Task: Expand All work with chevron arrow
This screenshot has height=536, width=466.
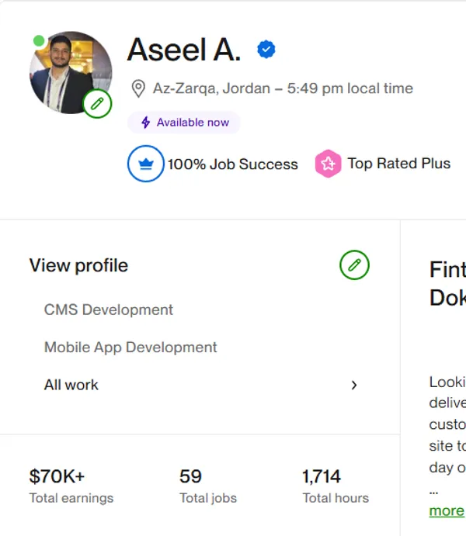Action: (x=354, y=385)
